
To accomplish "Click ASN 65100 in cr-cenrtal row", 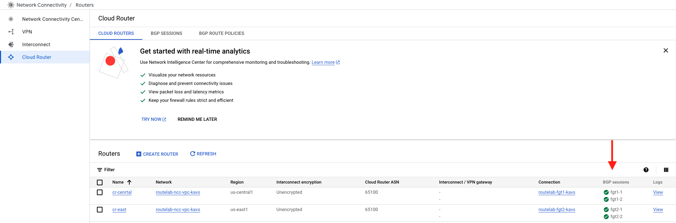I will [372, 192].
